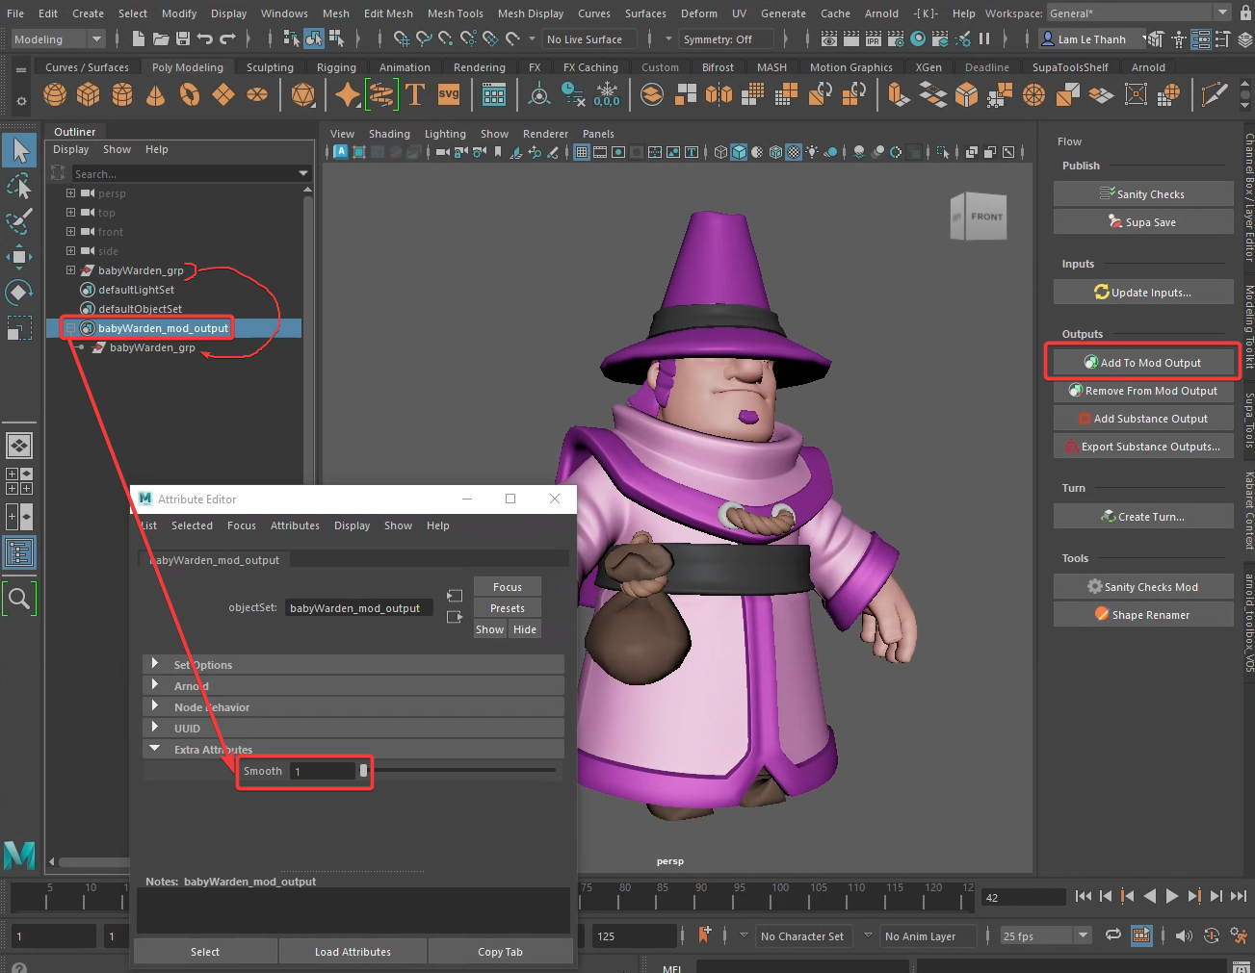The width and height of the screenshot is (1255, 973).
Task: Click the Undo arrow icon
Action: tap(204, 38)
